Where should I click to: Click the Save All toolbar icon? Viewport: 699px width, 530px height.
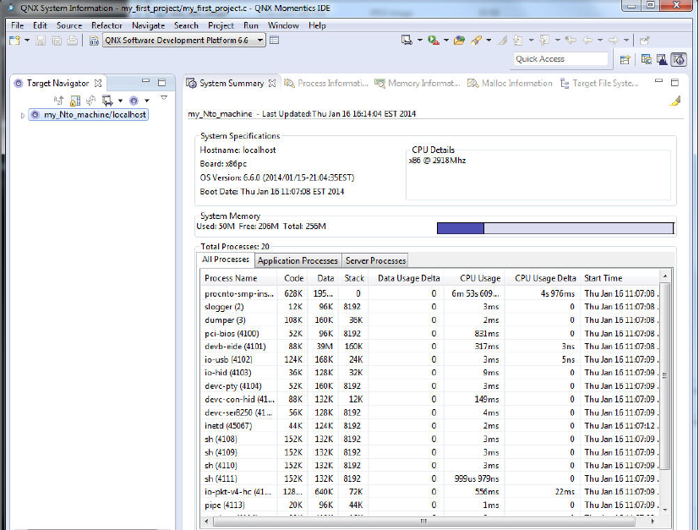pos(57,41)
